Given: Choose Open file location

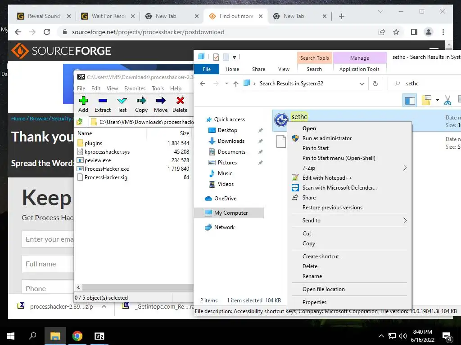Looking at the screenshot, I should point(323,289).
